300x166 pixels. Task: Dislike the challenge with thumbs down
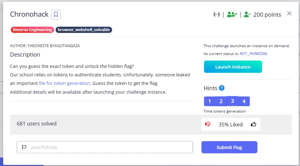pyautogui.click(x=208, y=124)
